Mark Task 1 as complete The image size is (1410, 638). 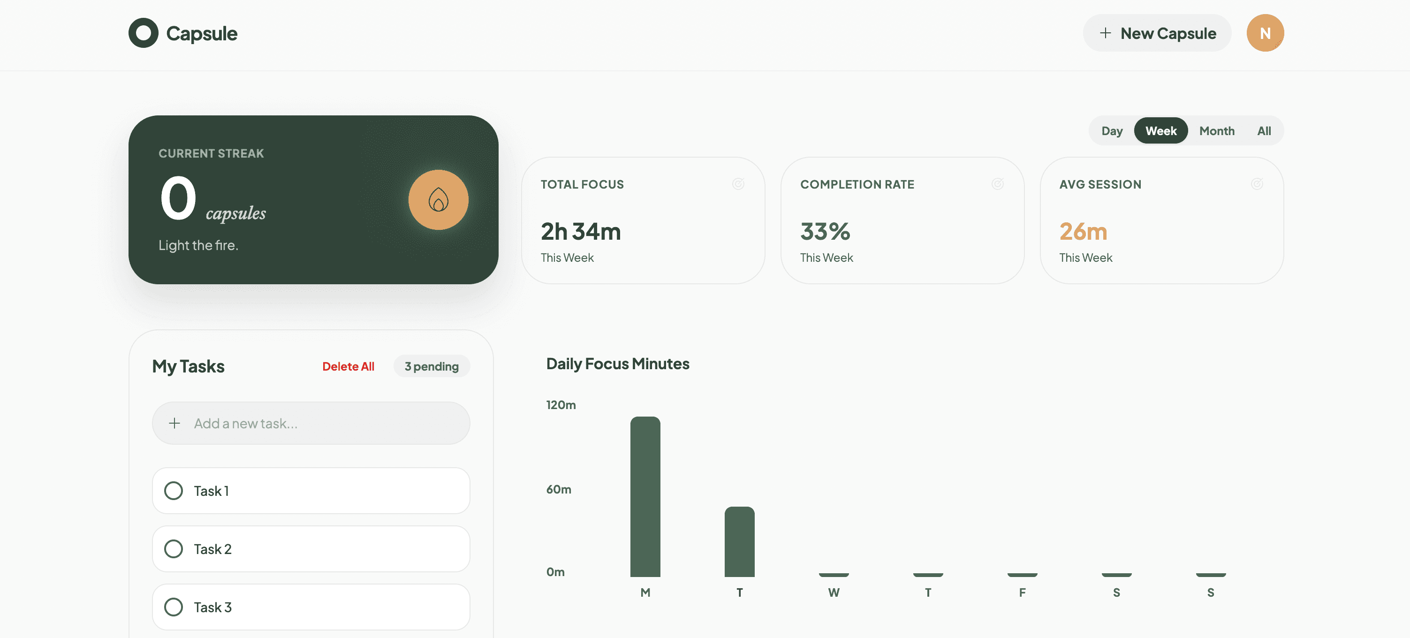point(174,491)
